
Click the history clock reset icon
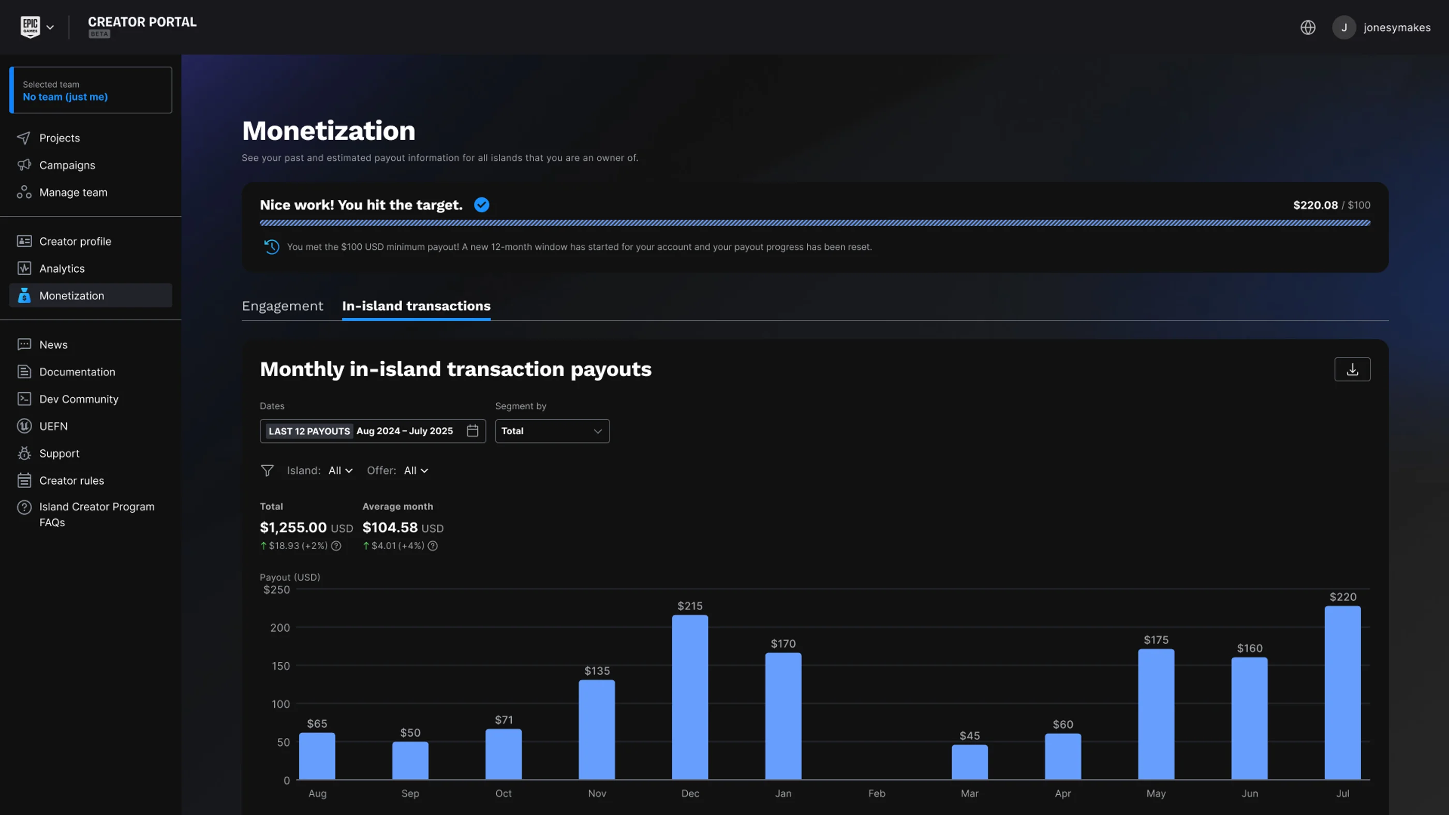(x=272, y=247)
